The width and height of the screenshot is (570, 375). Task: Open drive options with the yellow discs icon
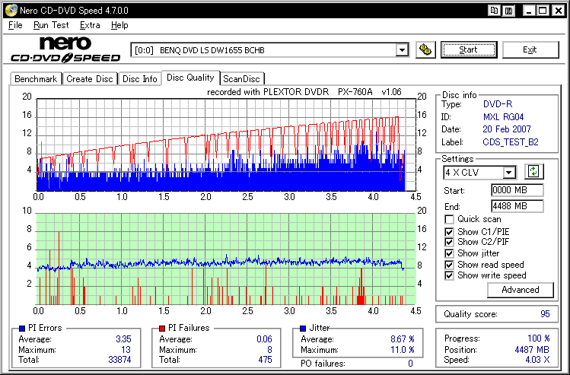pos(425,50)
